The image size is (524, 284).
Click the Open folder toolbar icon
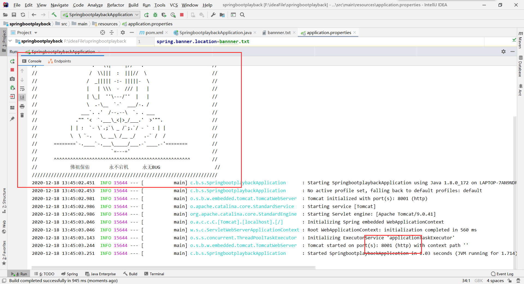5,15
